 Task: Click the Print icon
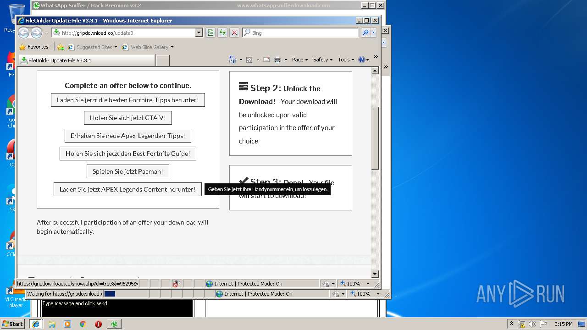[x=277, y=60]
